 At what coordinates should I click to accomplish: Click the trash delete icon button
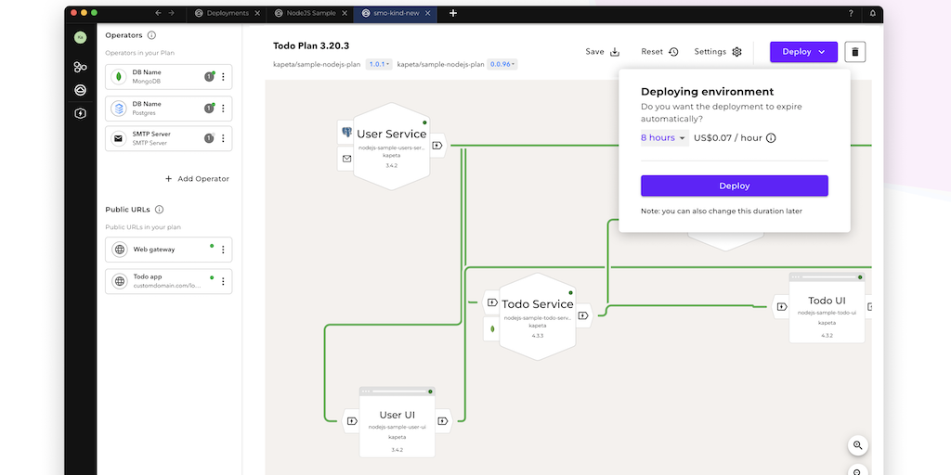click(855, 52)
